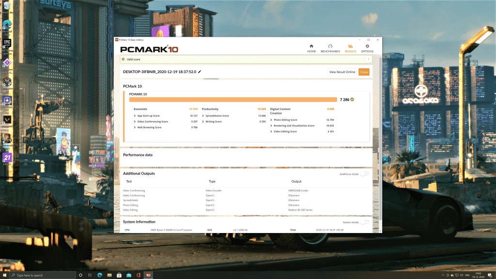
Task: Open the Office app on the taskbar
Action: click(138, 275)
